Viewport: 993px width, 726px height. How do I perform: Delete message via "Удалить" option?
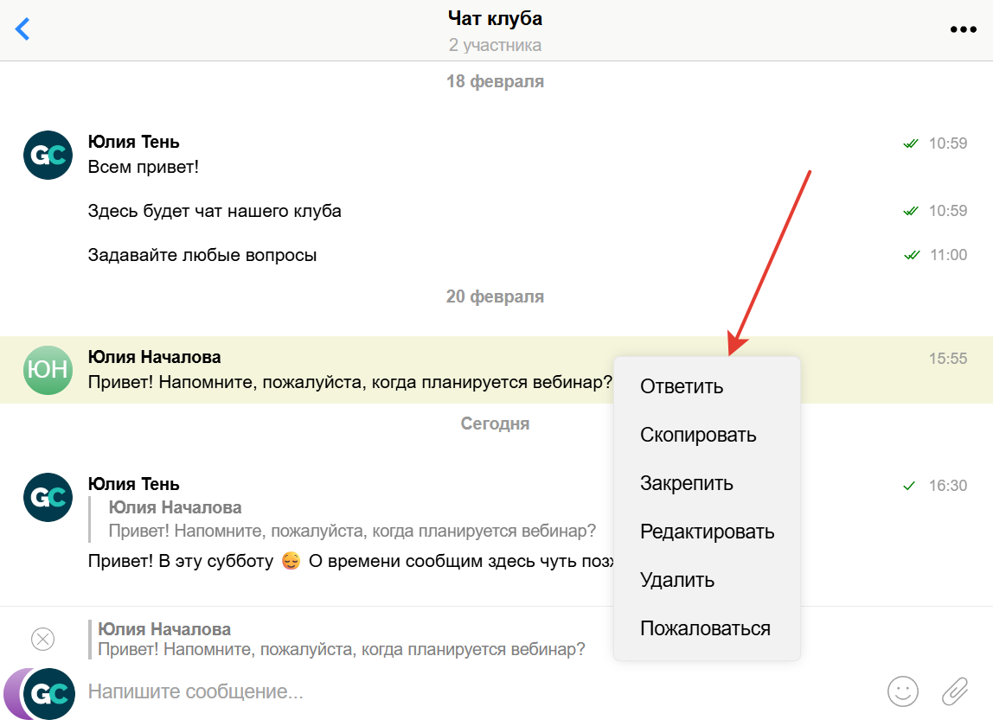pyautogui.click(x=677, y=580)
